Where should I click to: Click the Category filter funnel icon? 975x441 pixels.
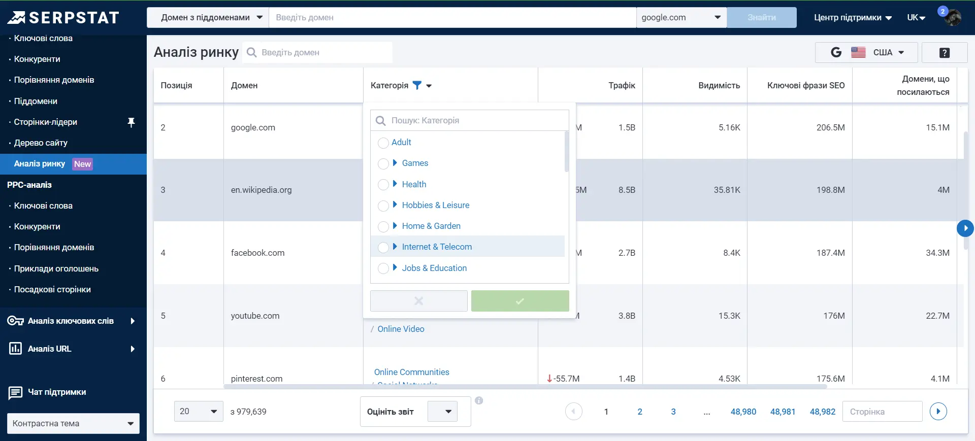417,85
